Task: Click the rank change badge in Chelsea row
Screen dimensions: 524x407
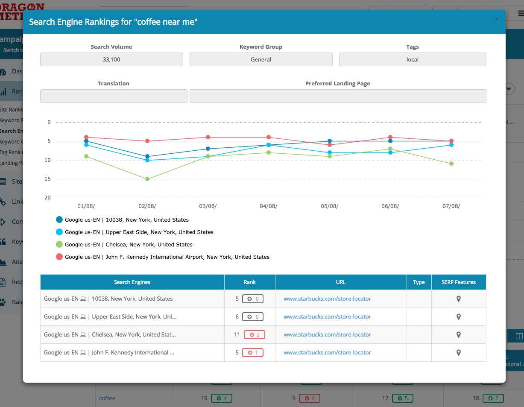Action: pos(254,335)
